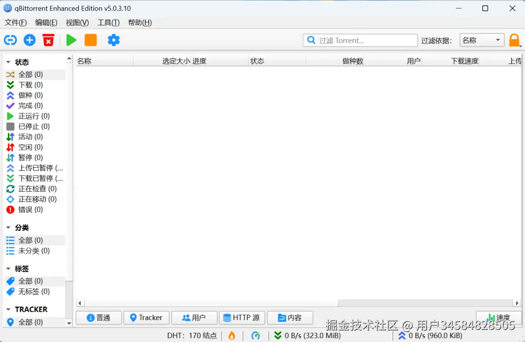Open the 视图(V) menu
Screen dimensions: 525x342
pyautogui.click(x=77, y=22)
